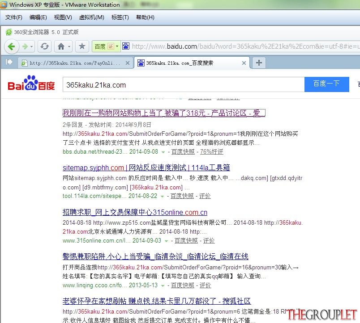Open the 标签(T) menu
Viewport: 360px width, 323px height.
coord(120,17)
